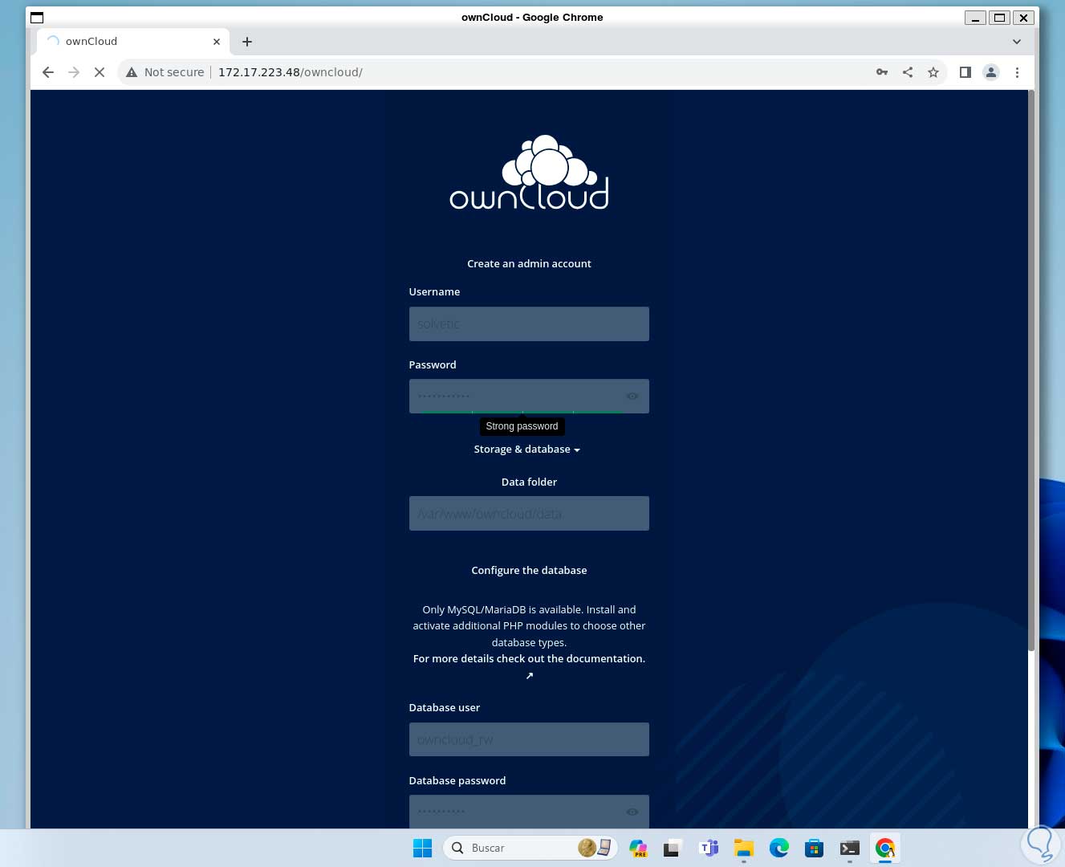Click the external link arrow icon
The height and width of the screenshot is (867, 1065).
(x=530, y=676)
